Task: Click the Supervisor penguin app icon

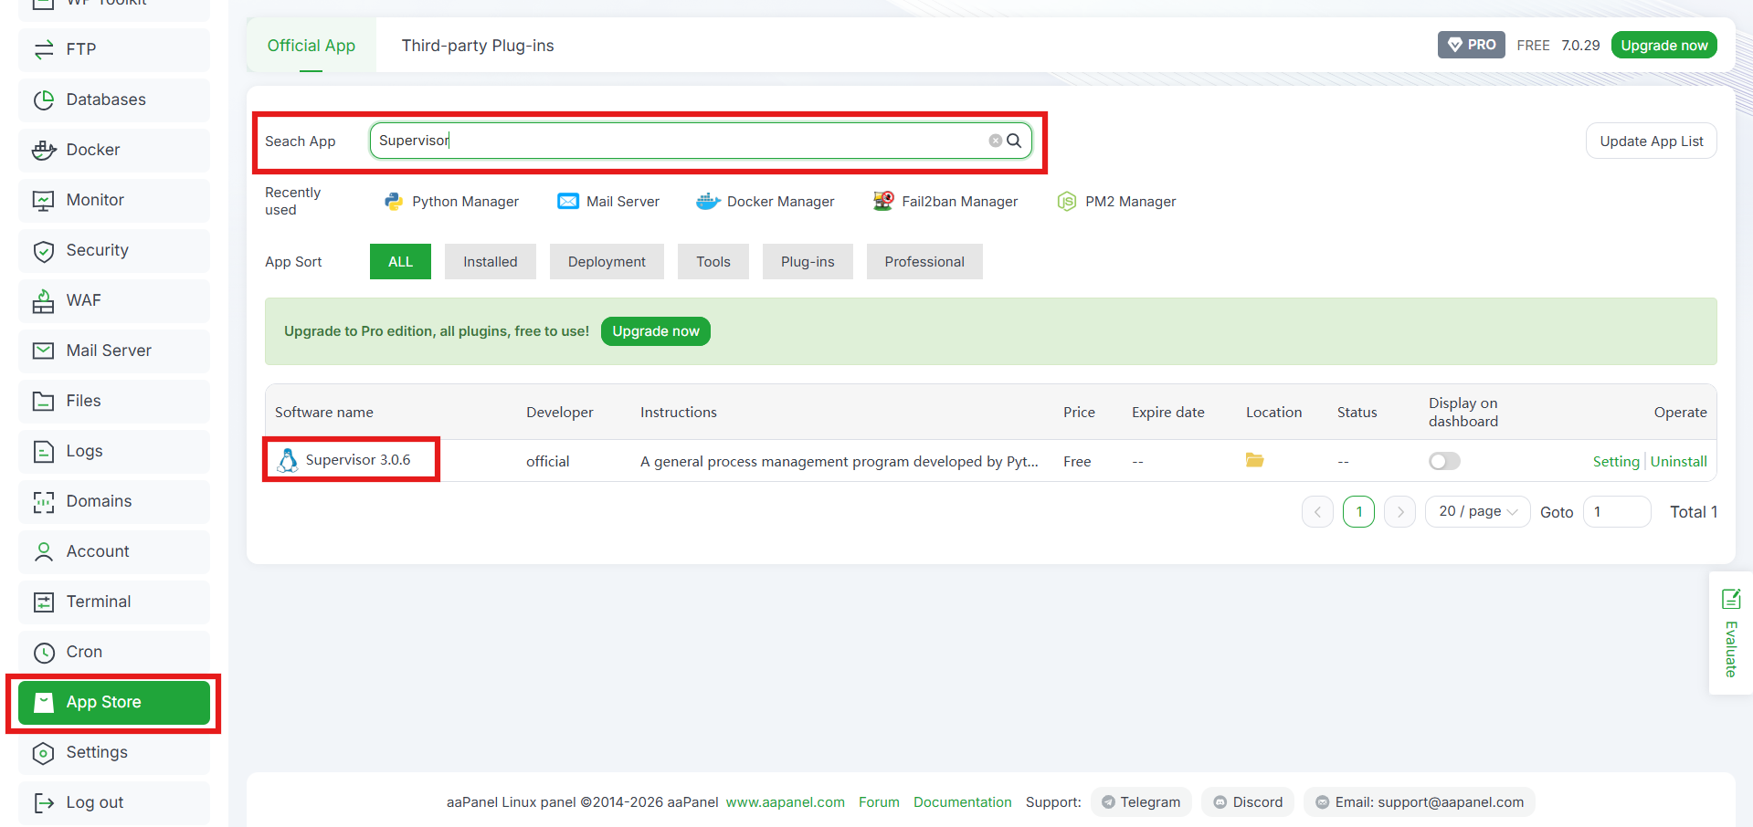Action: 288,460
